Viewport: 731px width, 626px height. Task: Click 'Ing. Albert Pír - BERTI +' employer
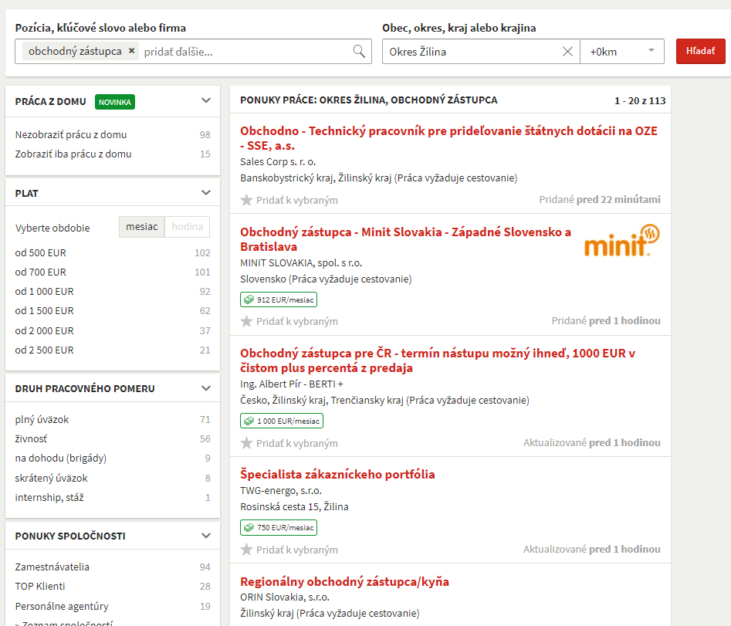[291, 384]
